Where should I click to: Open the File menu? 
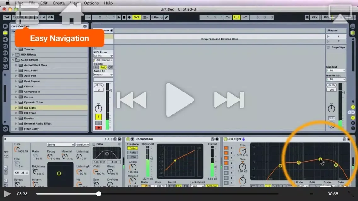coord(32,3)
